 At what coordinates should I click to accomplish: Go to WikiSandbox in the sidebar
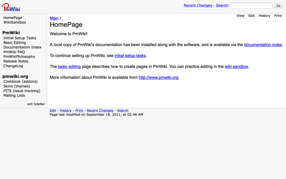click(x=15, y=22)
